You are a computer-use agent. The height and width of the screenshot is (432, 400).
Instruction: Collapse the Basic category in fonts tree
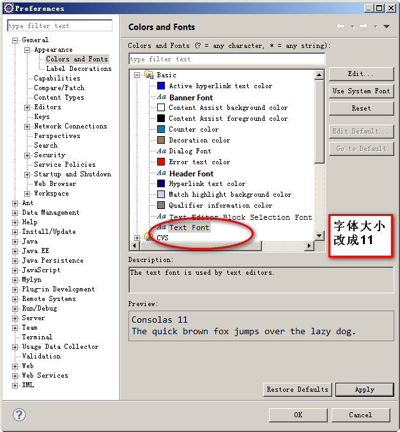click(x=137, y=75)
